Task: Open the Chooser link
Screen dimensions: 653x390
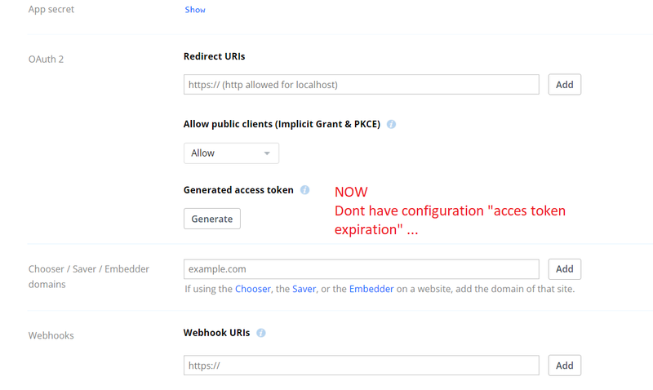Action: [254, 289]
